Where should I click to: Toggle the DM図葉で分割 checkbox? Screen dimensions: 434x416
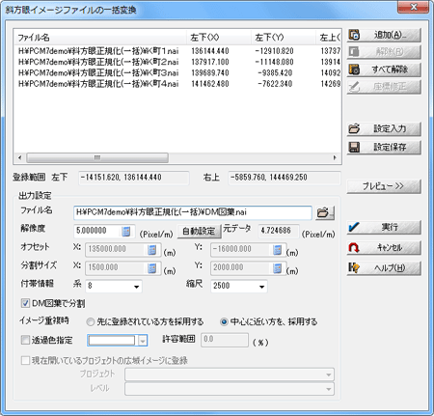click(x=25, y=303)
